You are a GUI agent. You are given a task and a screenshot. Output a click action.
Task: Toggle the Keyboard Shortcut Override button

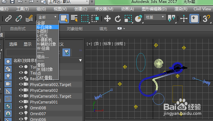click(x=194, y=18)
